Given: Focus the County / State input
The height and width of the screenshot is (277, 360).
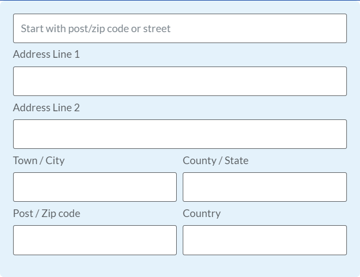Looking at the screenshot, I should pyautogui.click(x=265, y=187).
